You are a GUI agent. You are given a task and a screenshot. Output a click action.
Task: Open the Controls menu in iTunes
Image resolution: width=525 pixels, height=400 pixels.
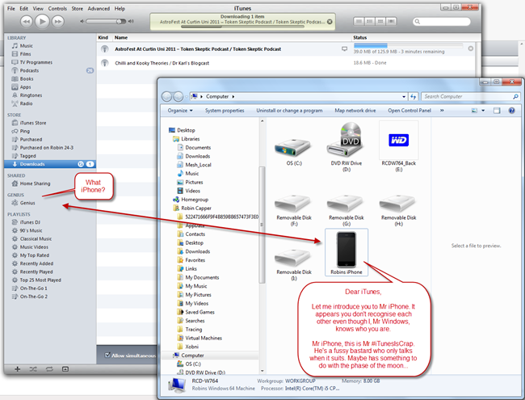click(57, 8)
